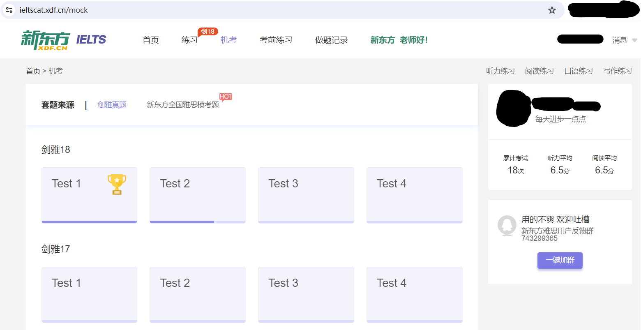Click the 新东方 XDF.CN logo
The width and height of the screenshot is (641, 330).
click(x=45, y=40)
